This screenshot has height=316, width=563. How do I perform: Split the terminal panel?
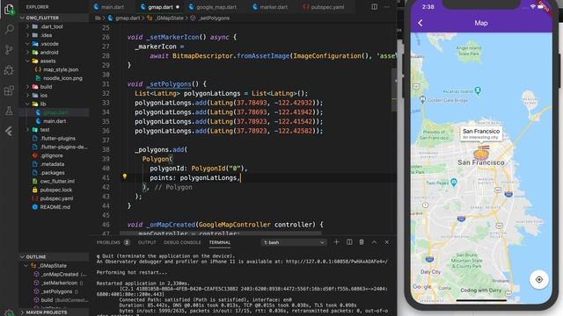coord(349,242)
